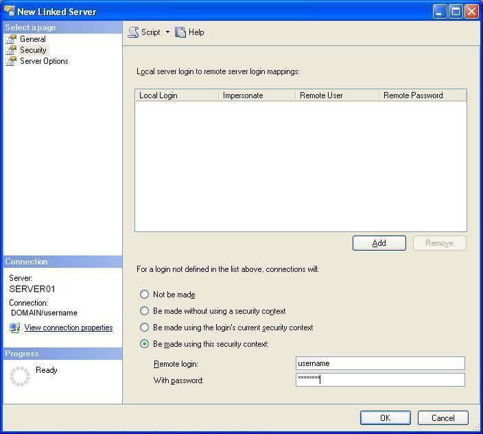Click the Ready progress status text
This screenshot has width=483, height=434.
pos(47,370)
